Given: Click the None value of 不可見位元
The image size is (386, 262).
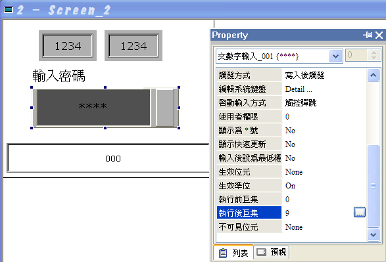Looking at the screenshot, I should point(294,227).
